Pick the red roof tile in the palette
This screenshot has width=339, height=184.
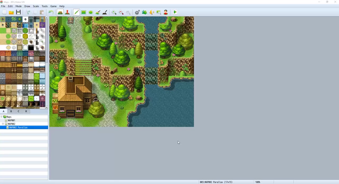click(x=3, y=53)
